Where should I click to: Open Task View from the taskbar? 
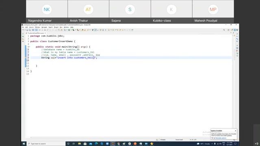coord(74,144)
